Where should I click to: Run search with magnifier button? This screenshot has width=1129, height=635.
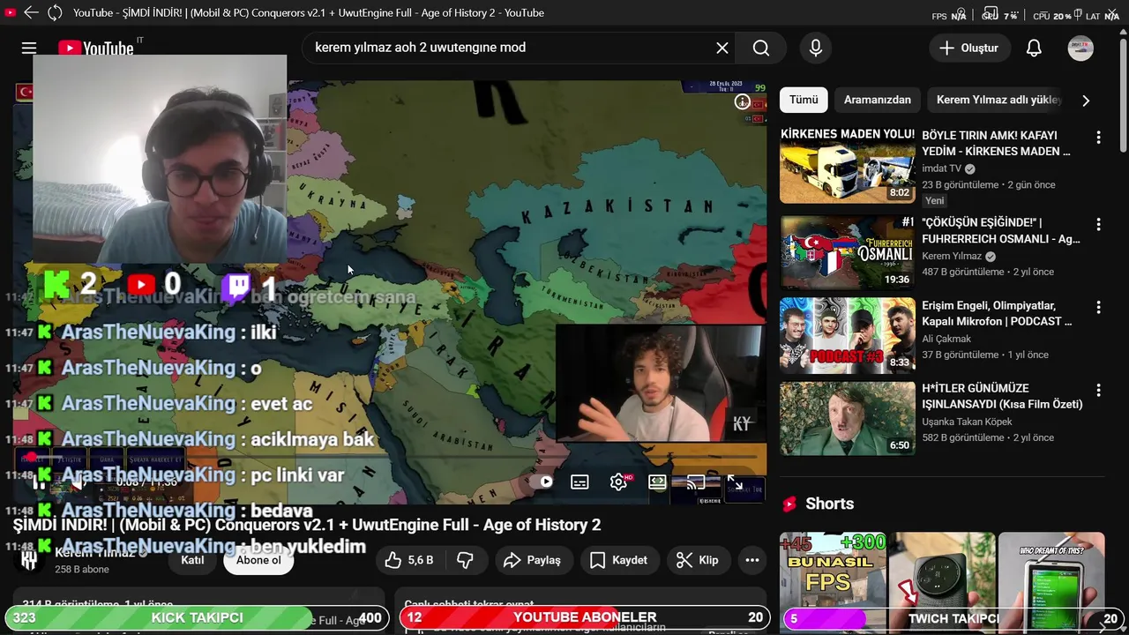point(761,48)
